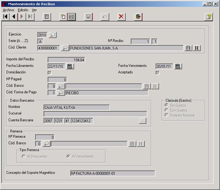Click Cód. Cliente field 4300000001
Screen dimensions: 220x190
click(48, 48)
